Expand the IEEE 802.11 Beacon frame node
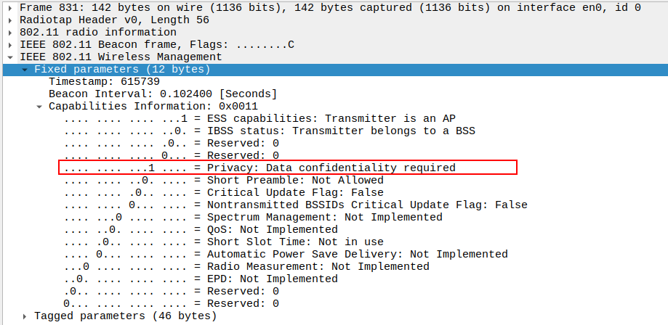This screenshot has width=668, height=325. click(10, 44)
